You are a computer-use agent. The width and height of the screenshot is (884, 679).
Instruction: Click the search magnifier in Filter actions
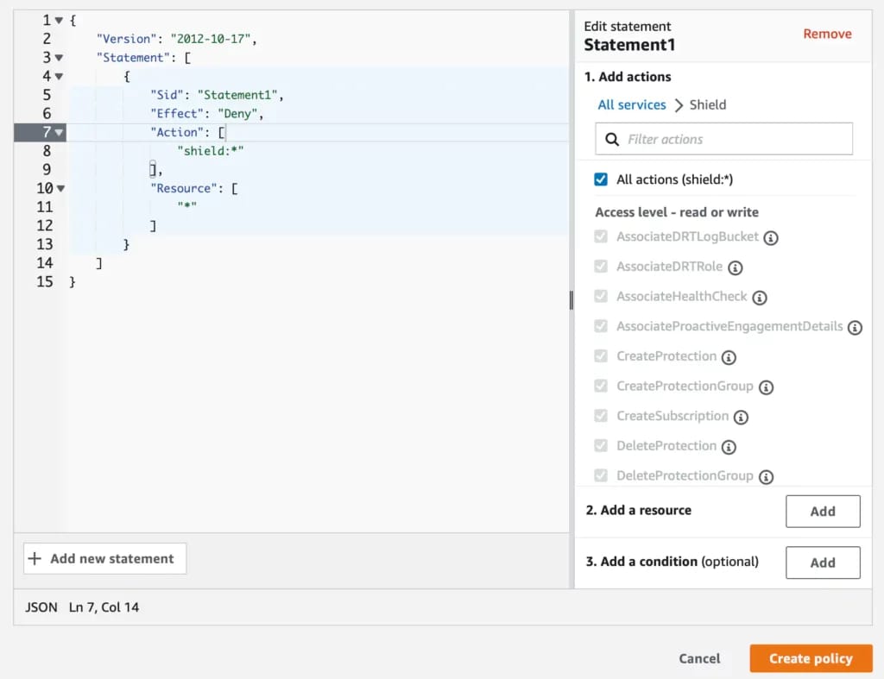[612, 139]
